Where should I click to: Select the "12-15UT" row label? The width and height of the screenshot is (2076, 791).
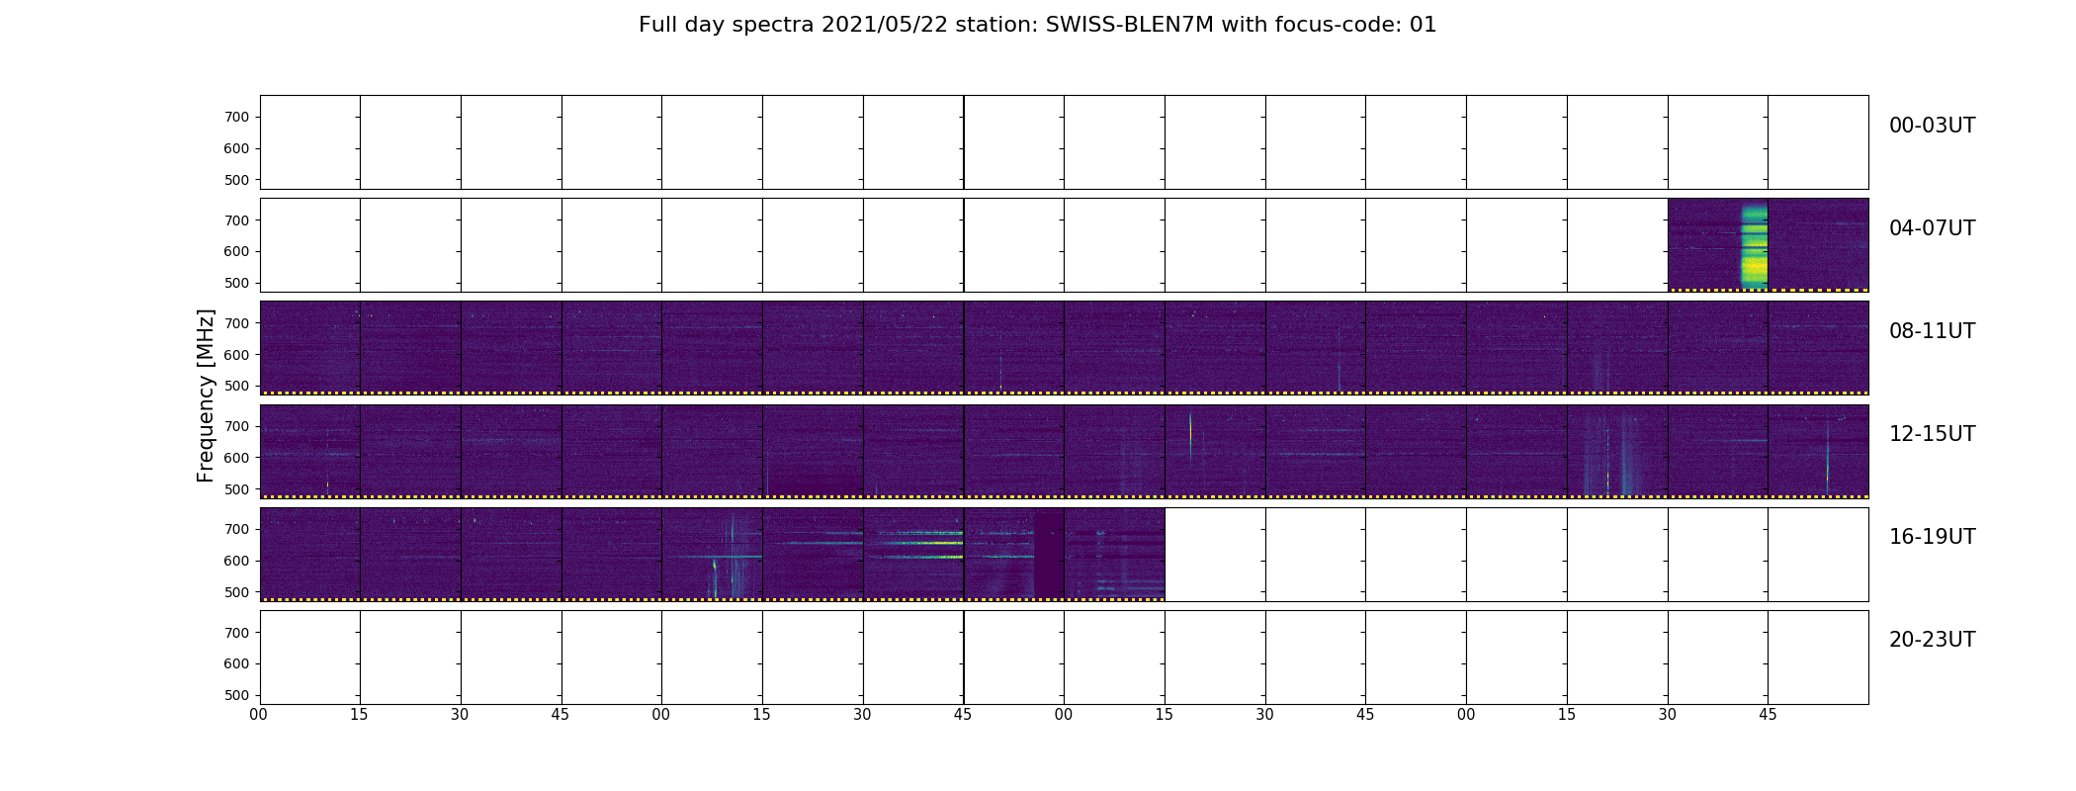(1932, 434)
